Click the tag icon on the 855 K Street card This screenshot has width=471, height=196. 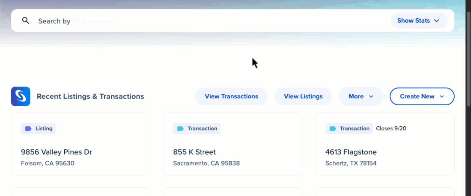[181, 128]
